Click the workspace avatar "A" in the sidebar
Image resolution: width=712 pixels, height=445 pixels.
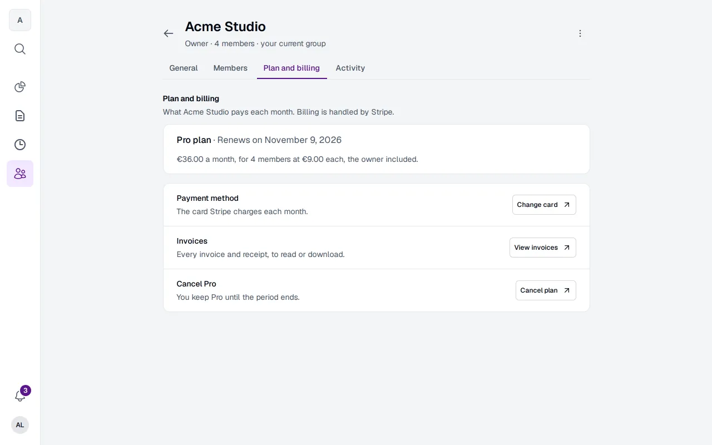click(20, 20)
